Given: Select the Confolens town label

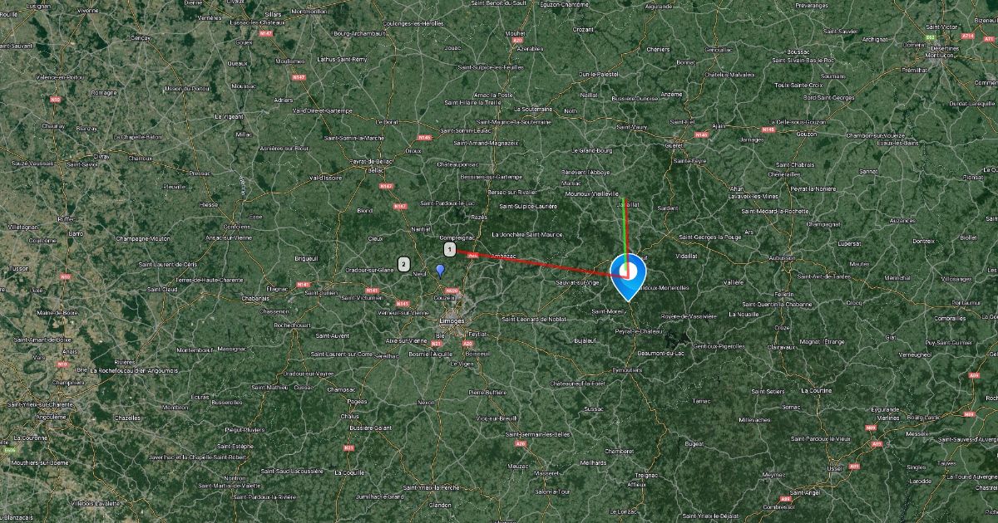Looking at the screenshot, I should point(236,226).
